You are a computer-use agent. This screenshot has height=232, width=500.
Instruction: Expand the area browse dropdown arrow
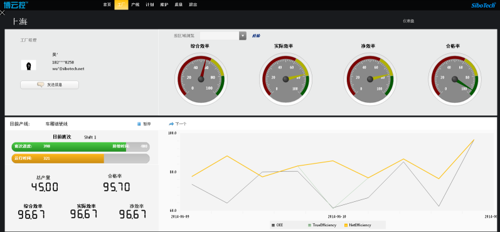(x=243, y=36)
